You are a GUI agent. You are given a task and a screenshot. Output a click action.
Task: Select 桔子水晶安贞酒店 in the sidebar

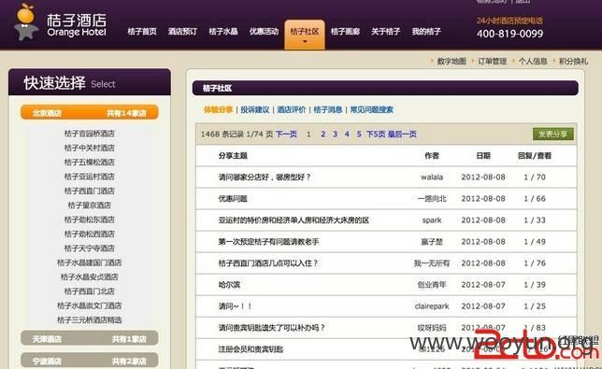(90, 277)
